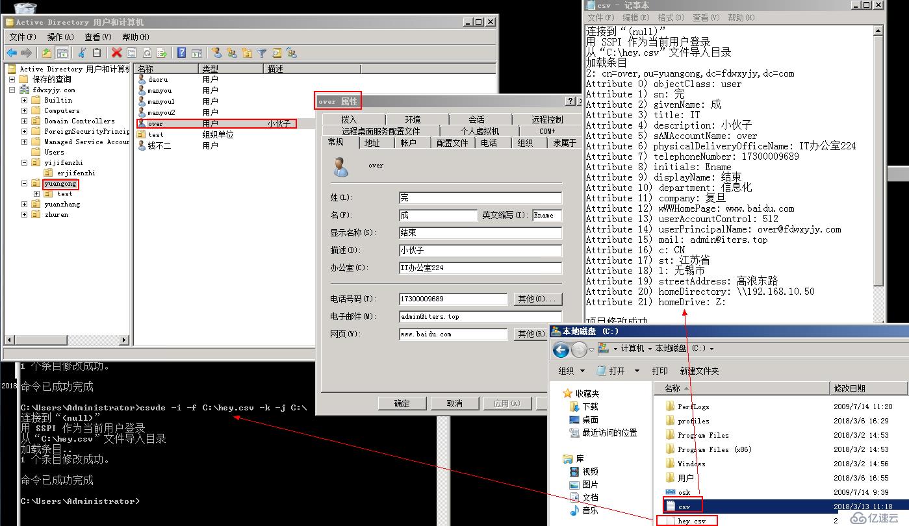Screen dimensions: 909x526
Task: Open the Help question mark icon
Action: coord(182,53)
